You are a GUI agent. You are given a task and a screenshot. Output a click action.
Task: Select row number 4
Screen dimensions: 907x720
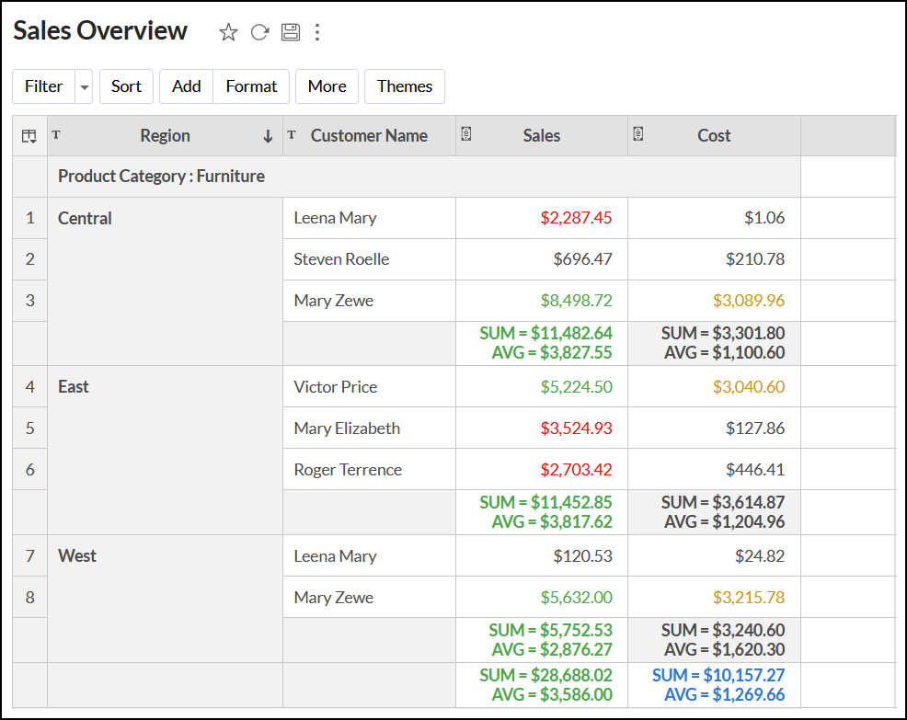[30, 387]
